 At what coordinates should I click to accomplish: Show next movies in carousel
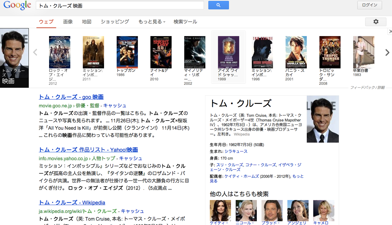(387, 52)
